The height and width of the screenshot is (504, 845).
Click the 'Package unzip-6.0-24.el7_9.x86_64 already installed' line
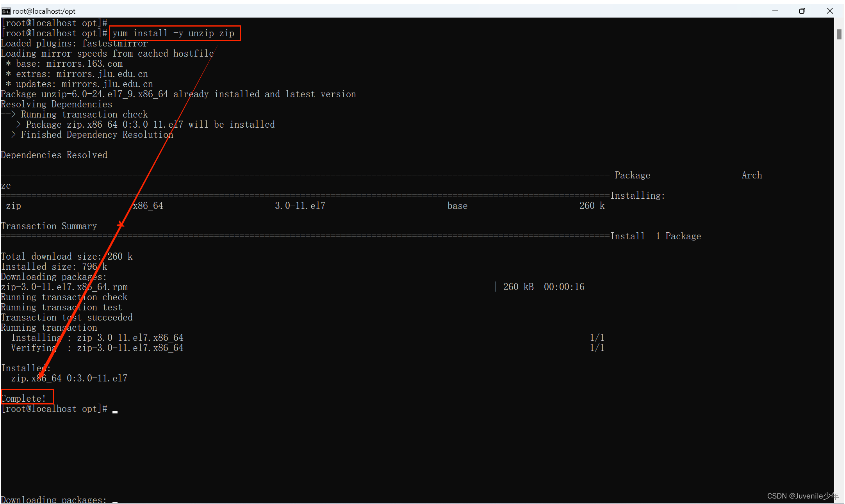click(178, 94)
